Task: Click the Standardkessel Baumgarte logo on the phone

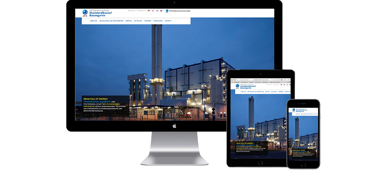Action: [299, 110]
